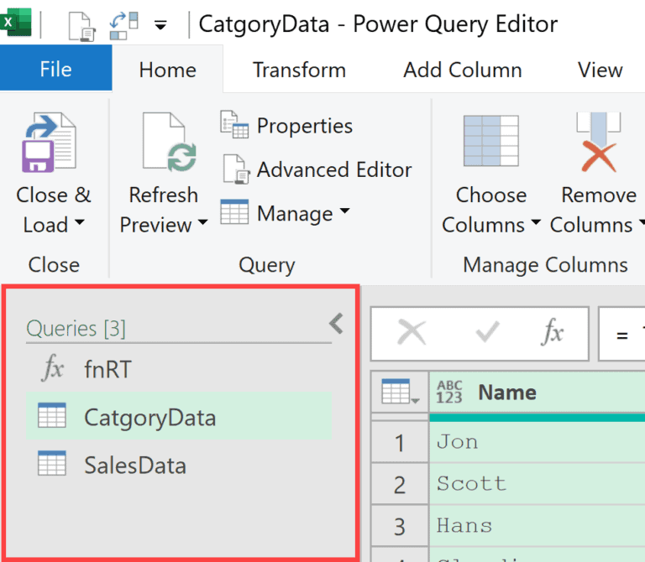Select row number 2
The width and height of the screenshot is (645, 562).
tap(400, 485)
